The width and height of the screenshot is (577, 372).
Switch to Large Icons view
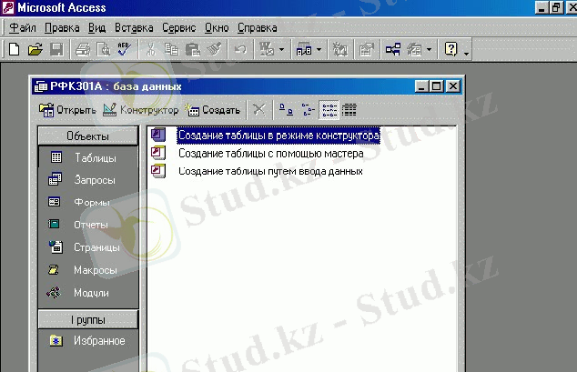(x=286, y=109)
